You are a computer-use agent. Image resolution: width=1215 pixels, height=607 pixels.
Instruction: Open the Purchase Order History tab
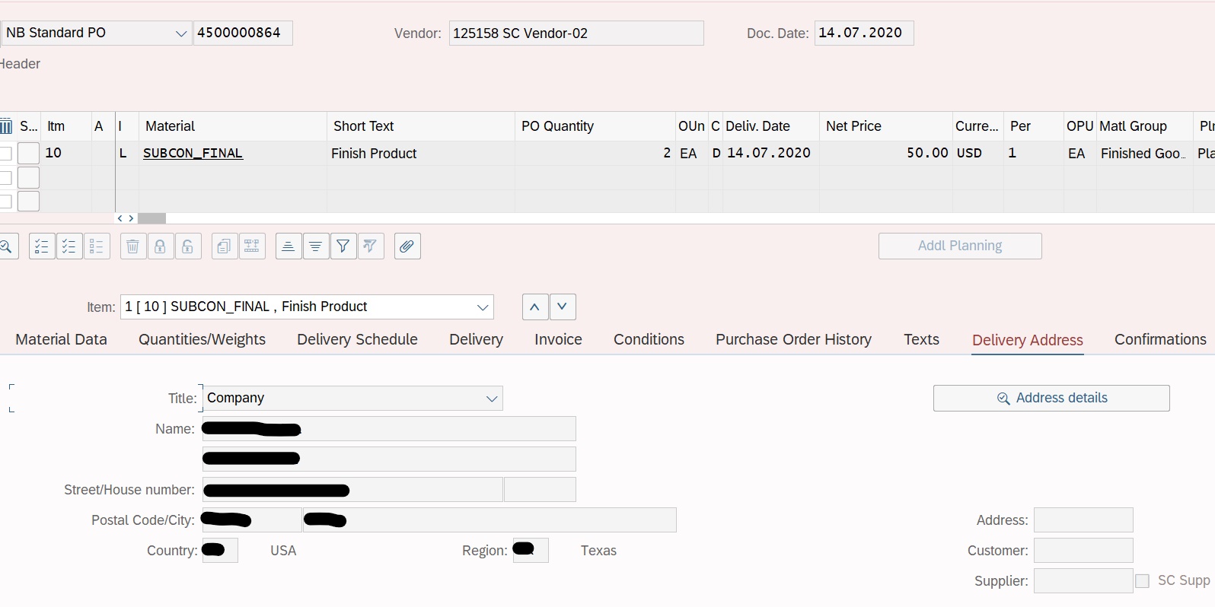[793, 339]
